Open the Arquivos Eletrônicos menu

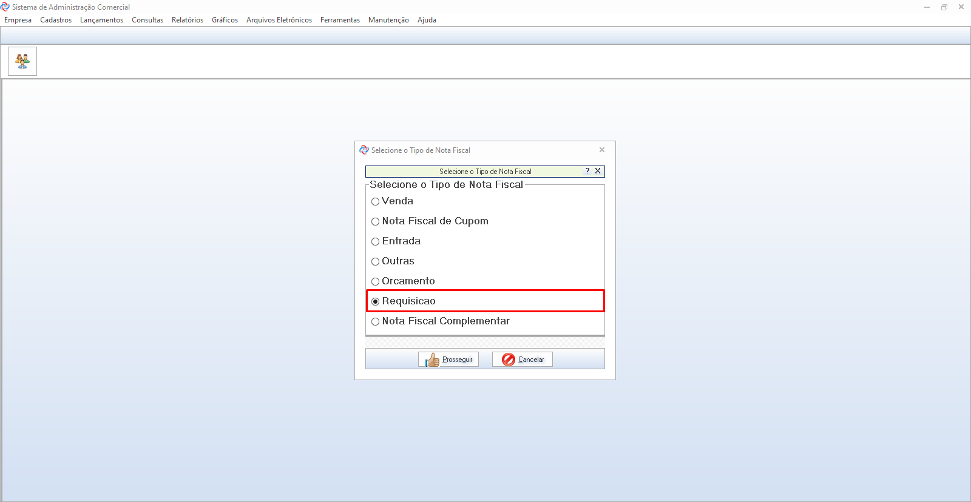279,20
